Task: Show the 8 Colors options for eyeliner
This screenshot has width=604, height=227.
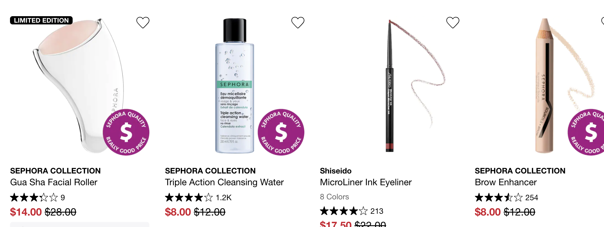Action: click(334, 197)
